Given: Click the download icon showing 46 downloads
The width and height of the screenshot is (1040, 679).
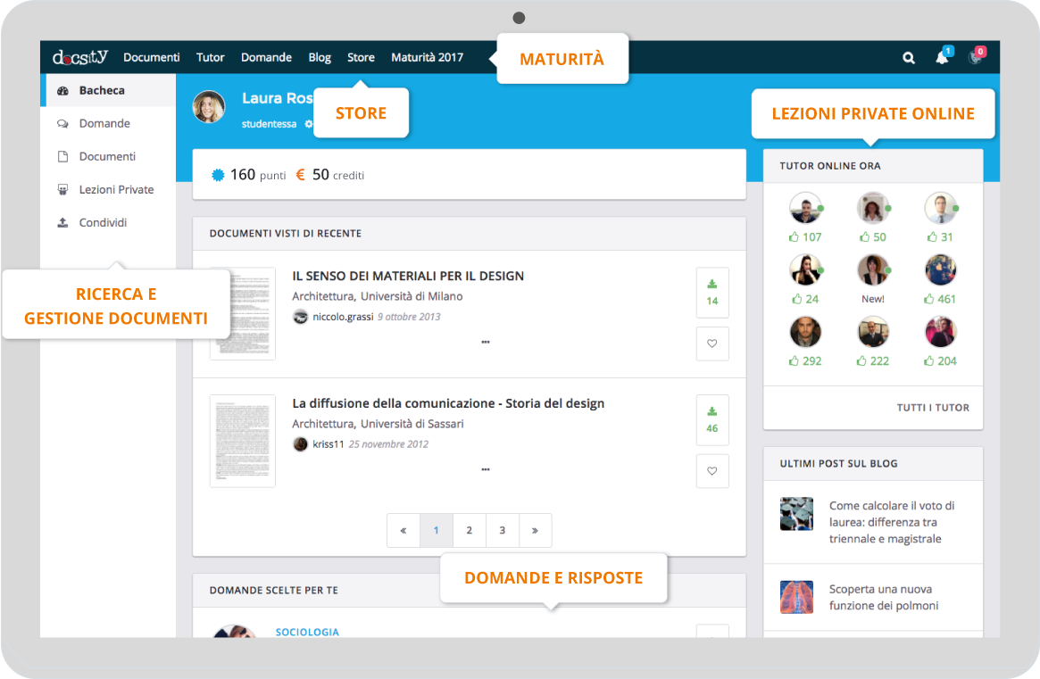Looking at the screenshot, I should coord(712,412).
